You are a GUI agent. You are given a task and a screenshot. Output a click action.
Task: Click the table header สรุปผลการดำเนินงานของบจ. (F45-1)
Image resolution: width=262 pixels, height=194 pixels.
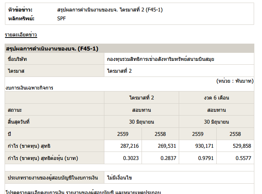(52, 49)
